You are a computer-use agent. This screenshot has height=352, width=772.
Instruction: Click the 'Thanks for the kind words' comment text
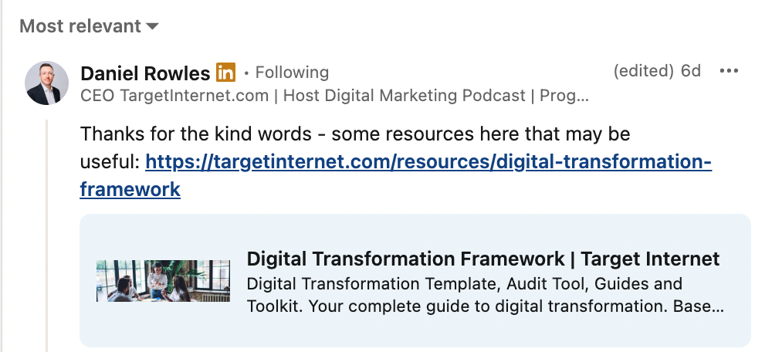(232, 134)
